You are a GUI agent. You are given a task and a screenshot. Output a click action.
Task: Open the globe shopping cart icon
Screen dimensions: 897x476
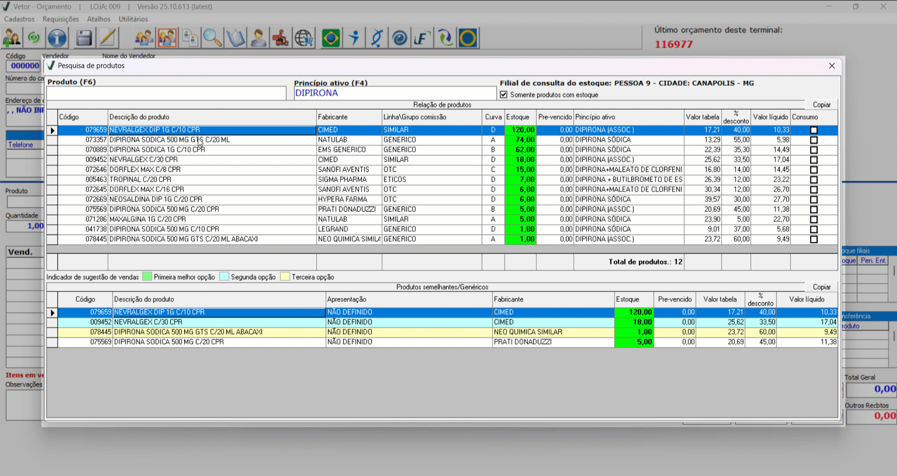coord(304,38)
